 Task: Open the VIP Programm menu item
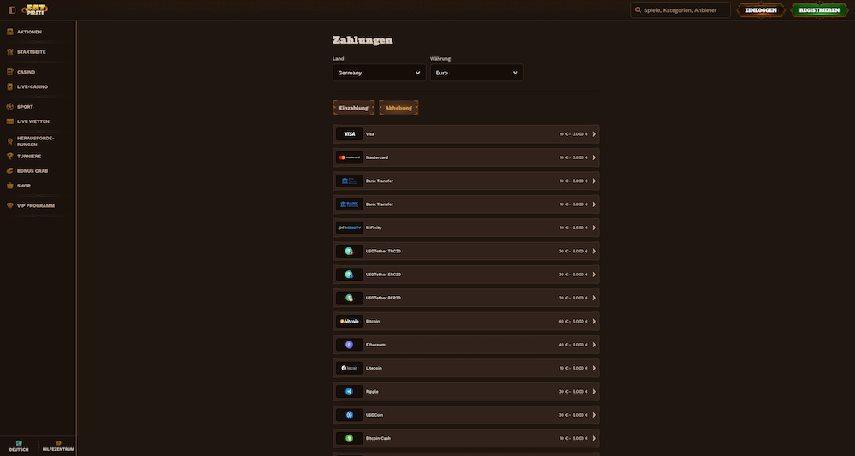click(35, 205)
